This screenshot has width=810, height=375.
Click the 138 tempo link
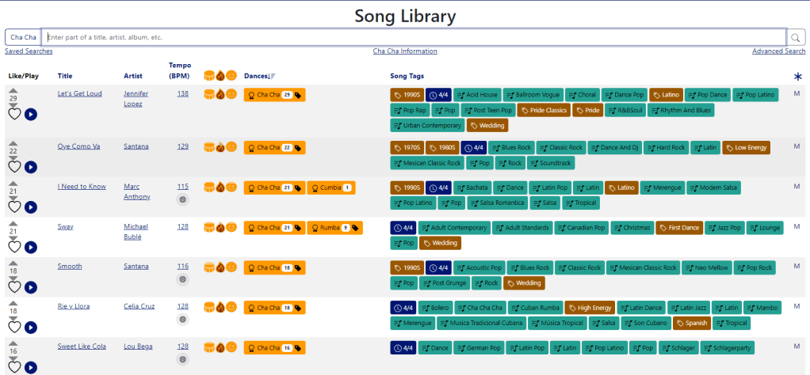click(x=183, y=93)
